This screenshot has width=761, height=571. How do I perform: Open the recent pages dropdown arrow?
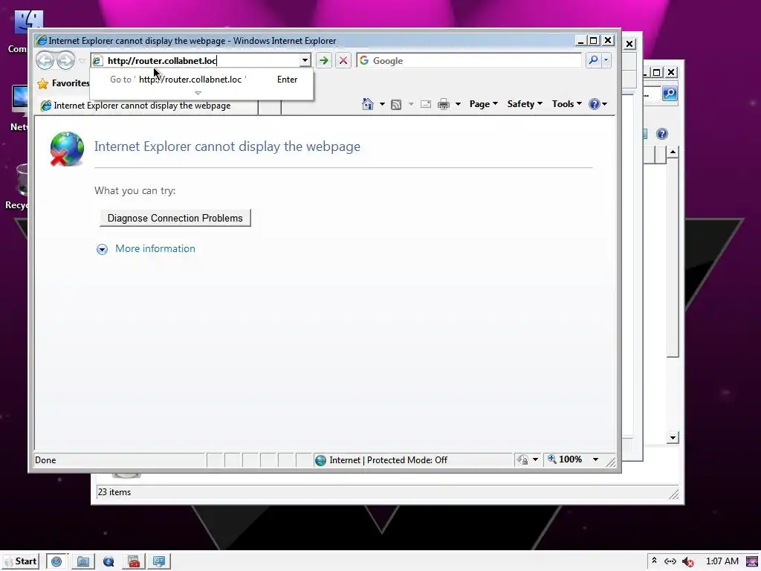click(82, 61)
